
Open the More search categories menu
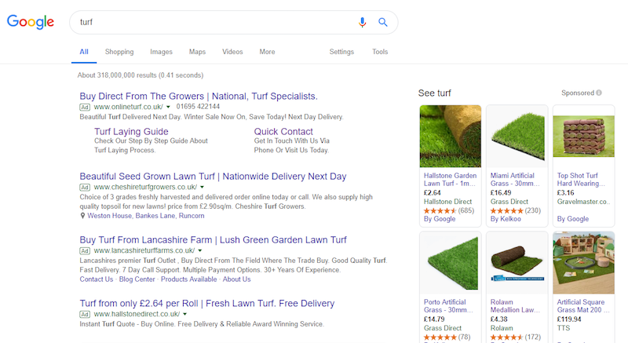pyautogui.click(x=267, y=52)
